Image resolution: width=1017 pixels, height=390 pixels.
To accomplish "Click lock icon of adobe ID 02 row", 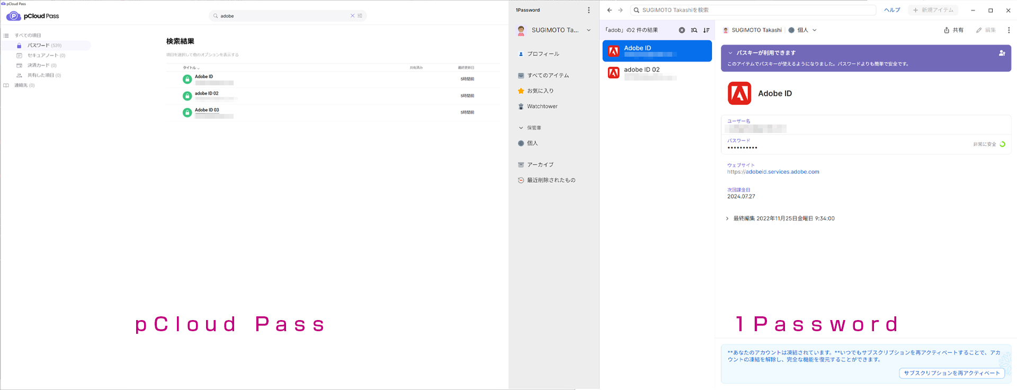I will pos(187,96).
